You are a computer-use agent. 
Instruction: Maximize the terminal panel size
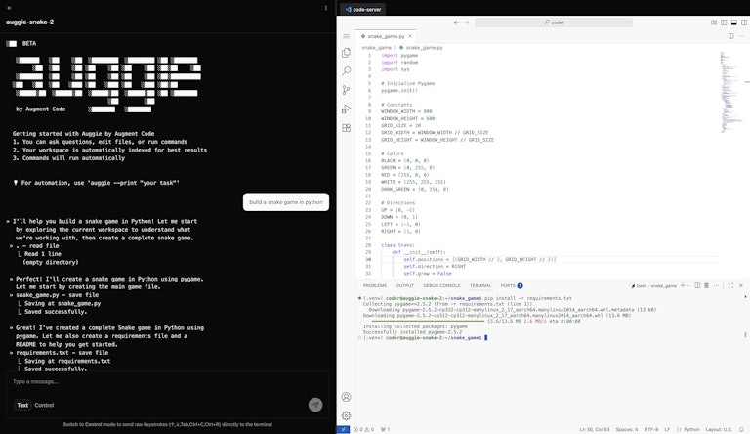(730, 286)
